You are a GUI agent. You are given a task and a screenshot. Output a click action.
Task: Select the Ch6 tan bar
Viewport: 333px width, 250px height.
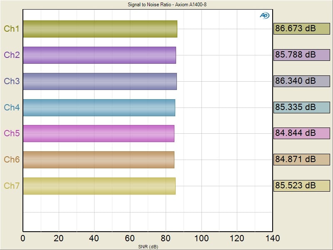(98, 160)
